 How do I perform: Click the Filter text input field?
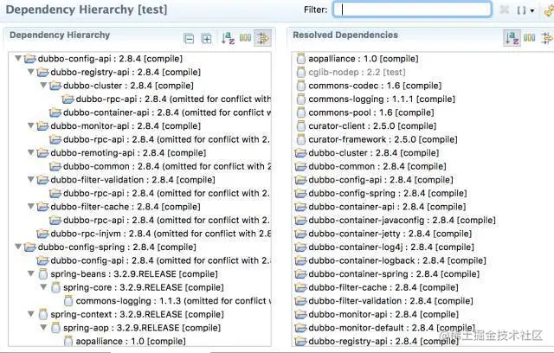pos(412,10)
